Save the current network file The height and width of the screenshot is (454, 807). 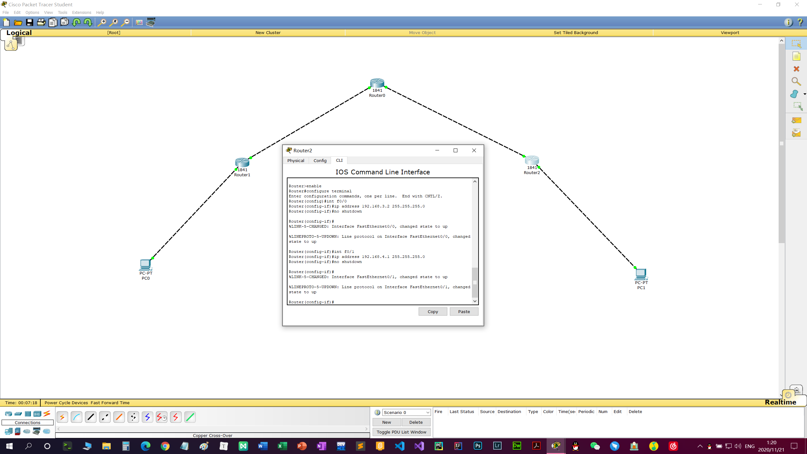30,22
